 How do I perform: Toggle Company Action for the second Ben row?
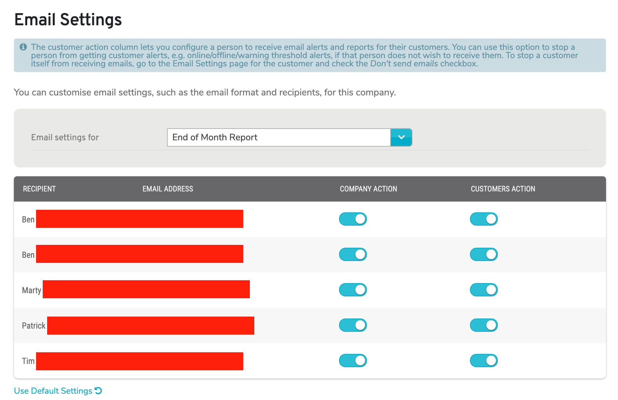(353, 254)
